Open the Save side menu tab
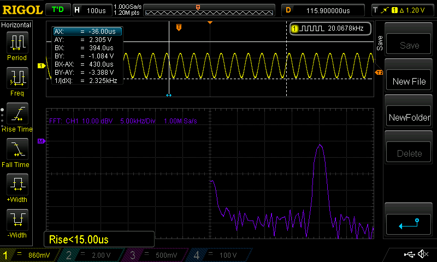Viewport: 437px width, 262px height. click(x=380, y=43)
